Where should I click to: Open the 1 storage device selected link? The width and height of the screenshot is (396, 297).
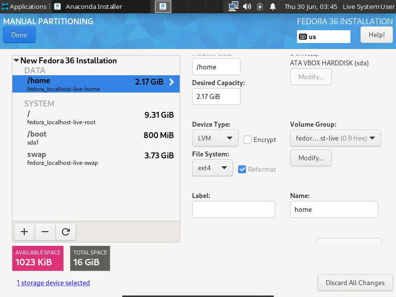point(53,283)
